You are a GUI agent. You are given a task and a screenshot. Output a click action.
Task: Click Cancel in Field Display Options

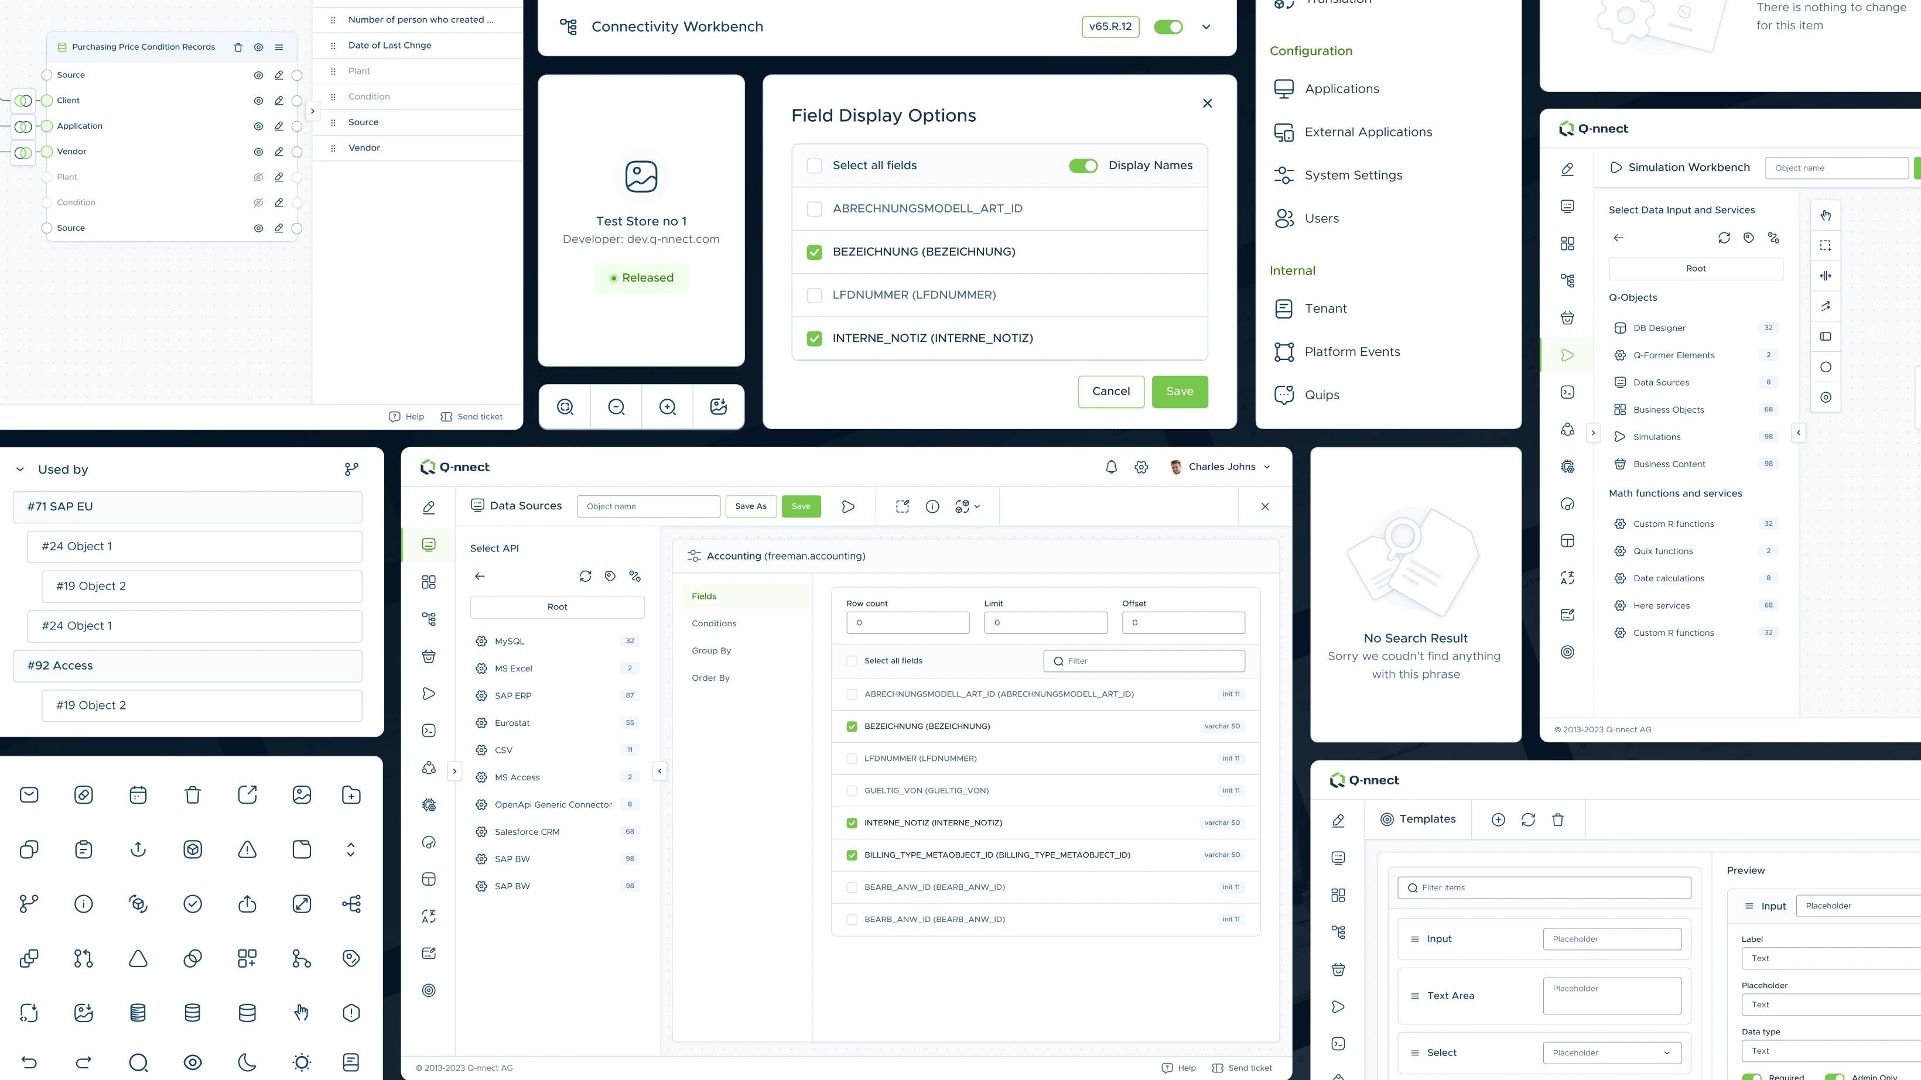(x=1111, y=392)
